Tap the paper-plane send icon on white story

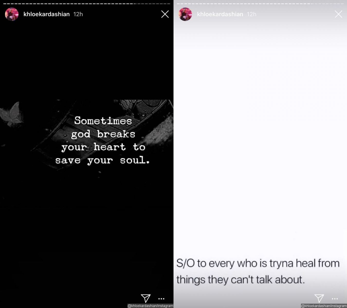(319, 298)
